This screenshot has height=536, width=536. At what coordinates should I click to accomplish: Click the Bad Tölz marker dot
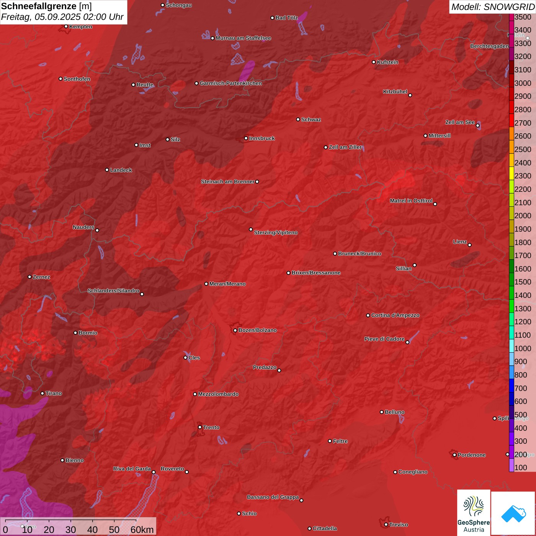pyautogui.click(x=272, y=18)
